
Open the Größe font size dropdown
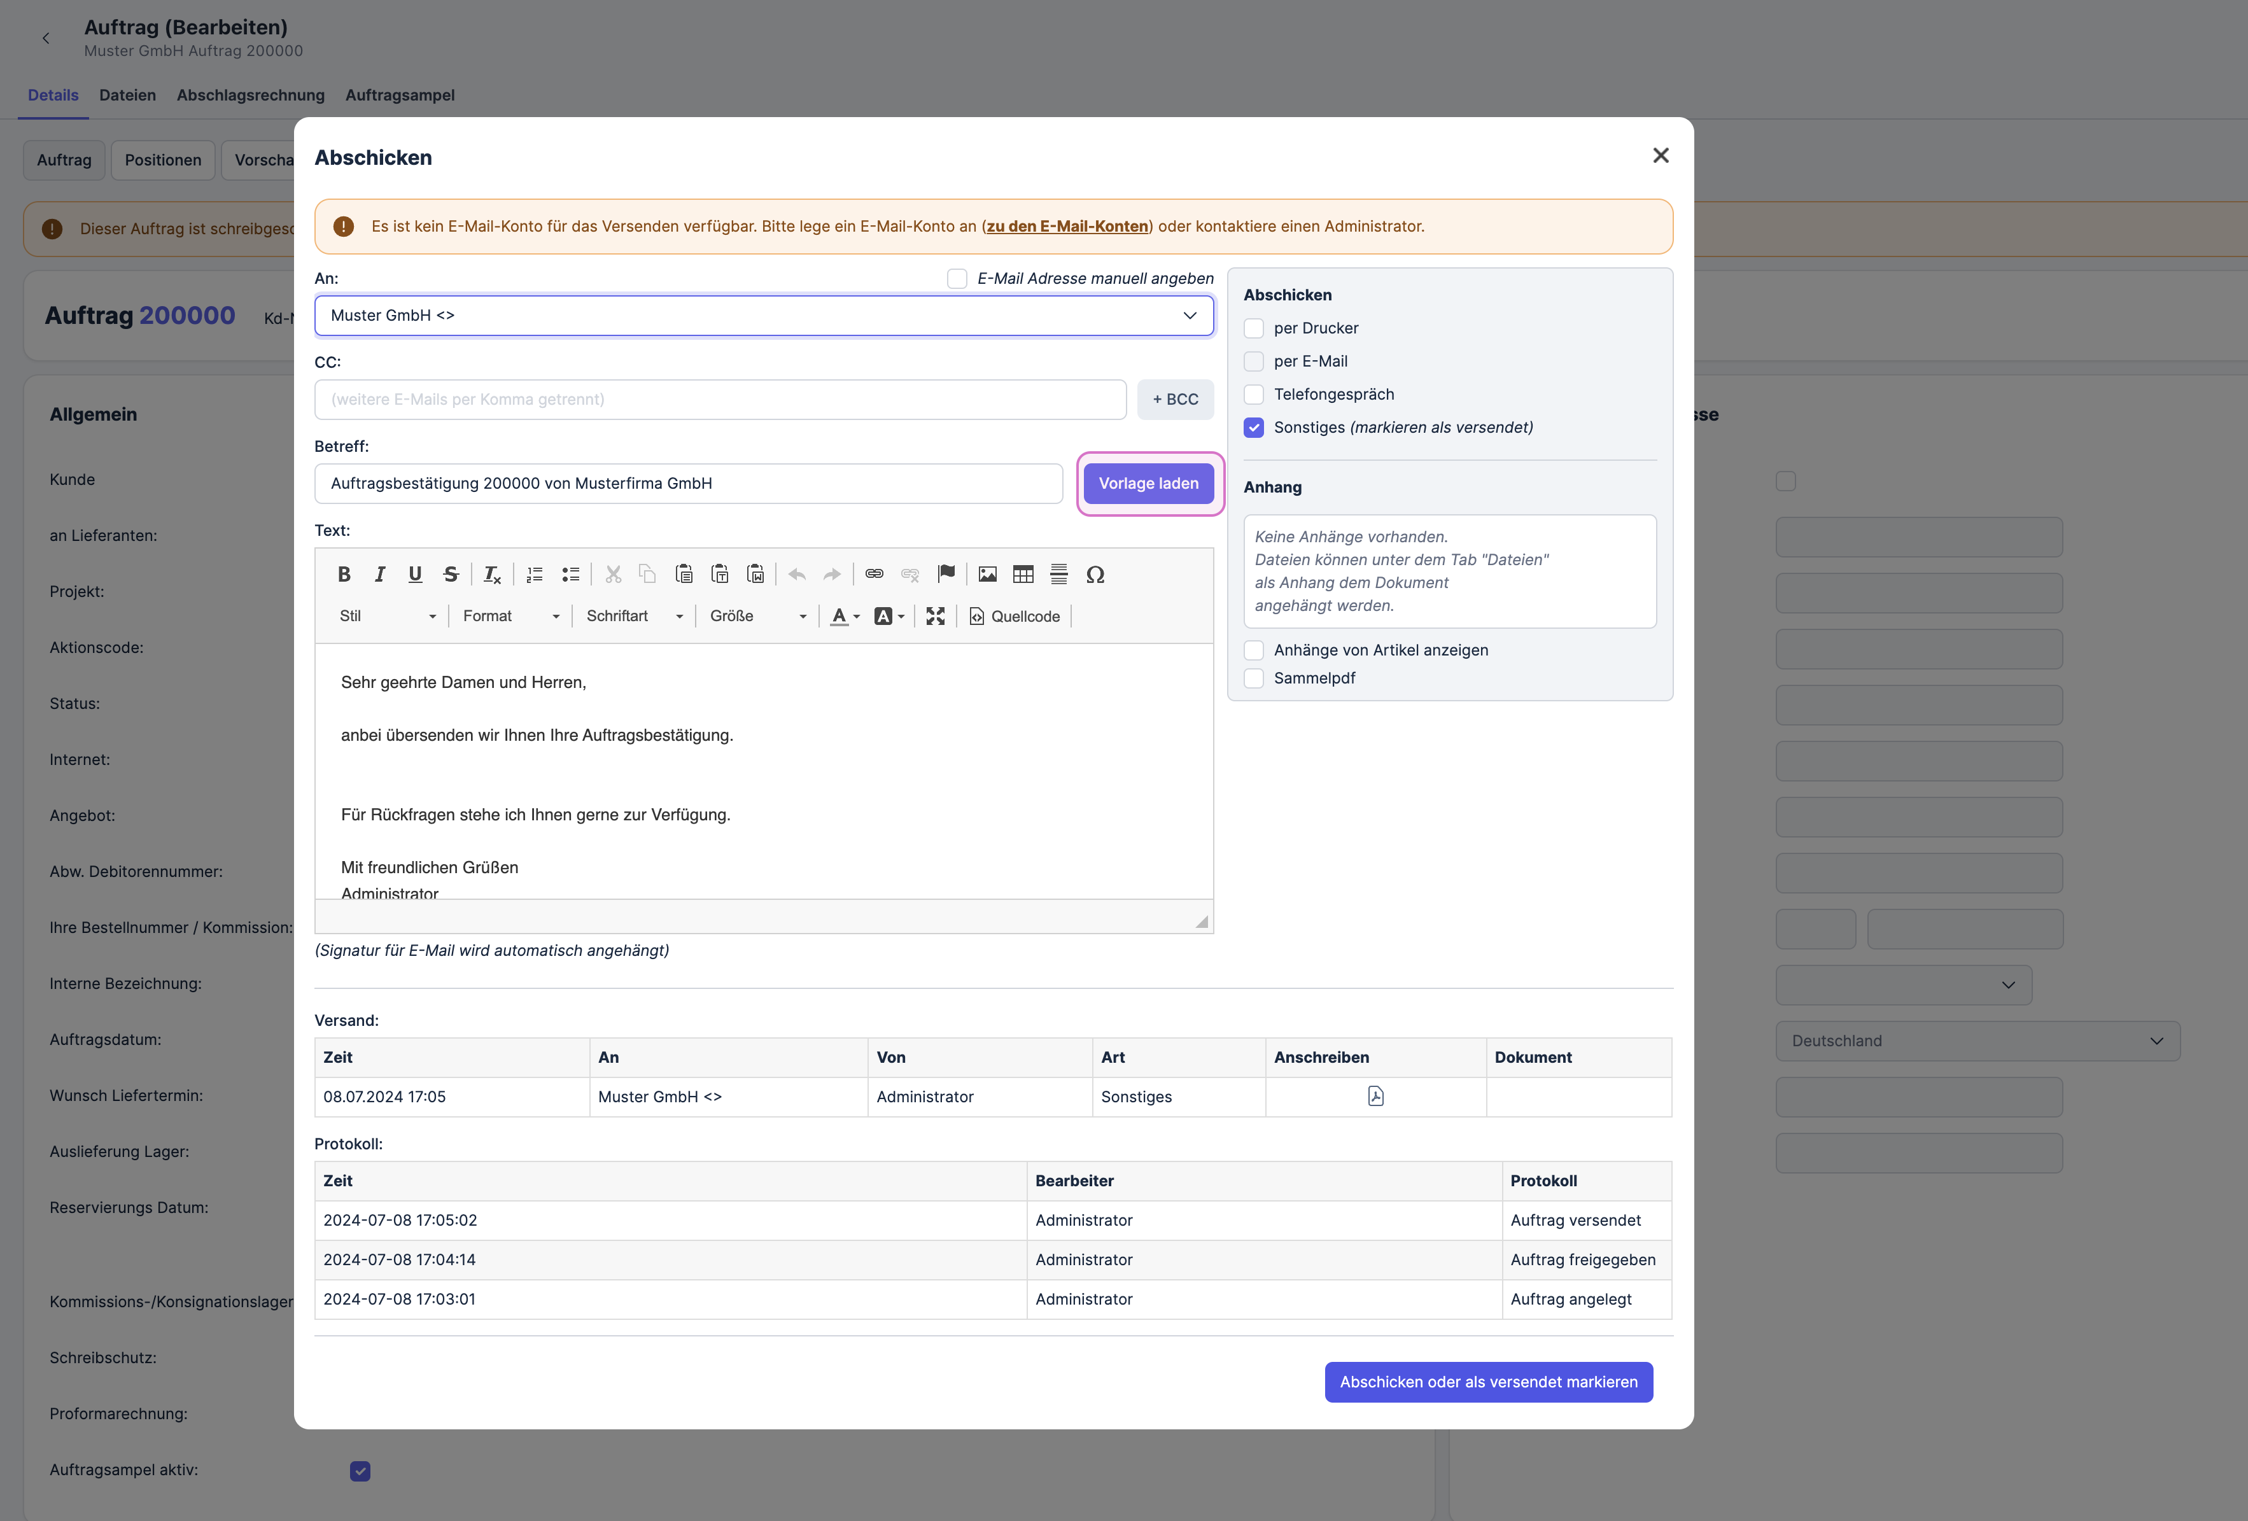[757, 616]
